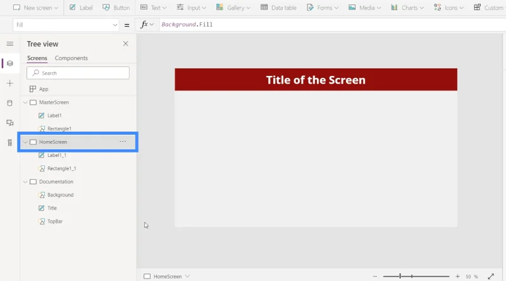506x281 pixels.
Task: Open the Text controls dropdown
Action: tap(154, 8)
